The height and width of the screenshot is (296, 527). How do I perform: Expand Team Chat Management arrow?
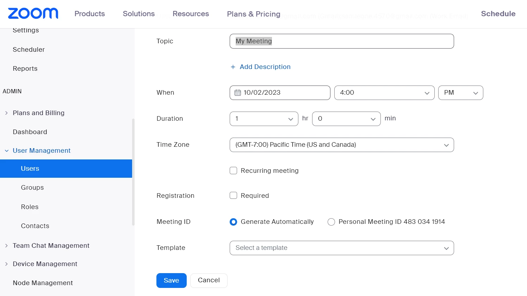pyautogui.click(x=6, y=246)
